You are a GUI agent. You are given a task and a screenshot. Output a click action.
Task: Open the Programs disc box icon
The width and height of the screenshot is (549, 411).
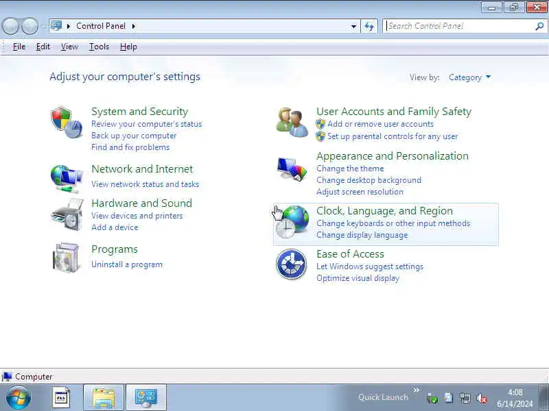click(66, 258)
